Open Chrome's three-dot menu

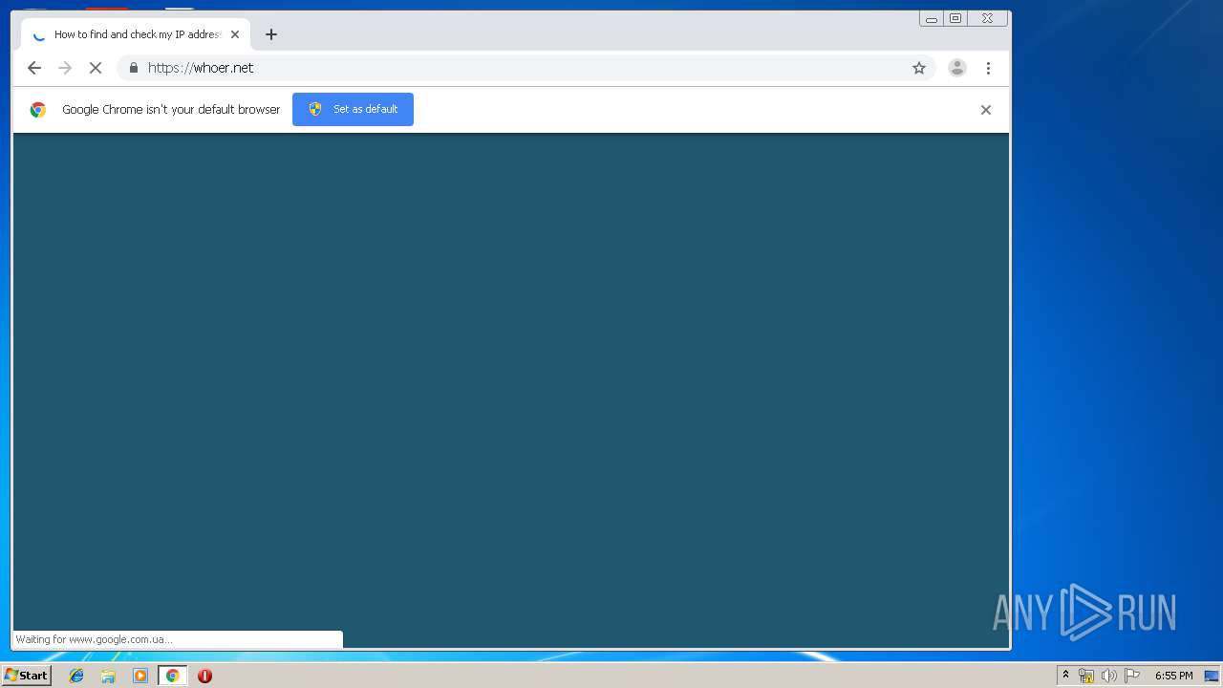coord(988,68)
